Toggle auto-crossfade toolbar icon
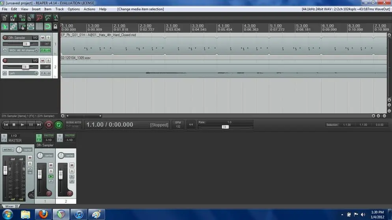The height and width of the screenshot is (220, 392). 5,26
